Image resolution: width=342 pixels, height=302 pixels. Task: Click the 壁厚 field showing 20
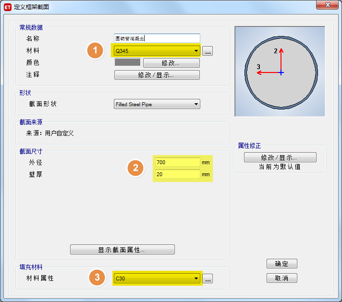177,174
